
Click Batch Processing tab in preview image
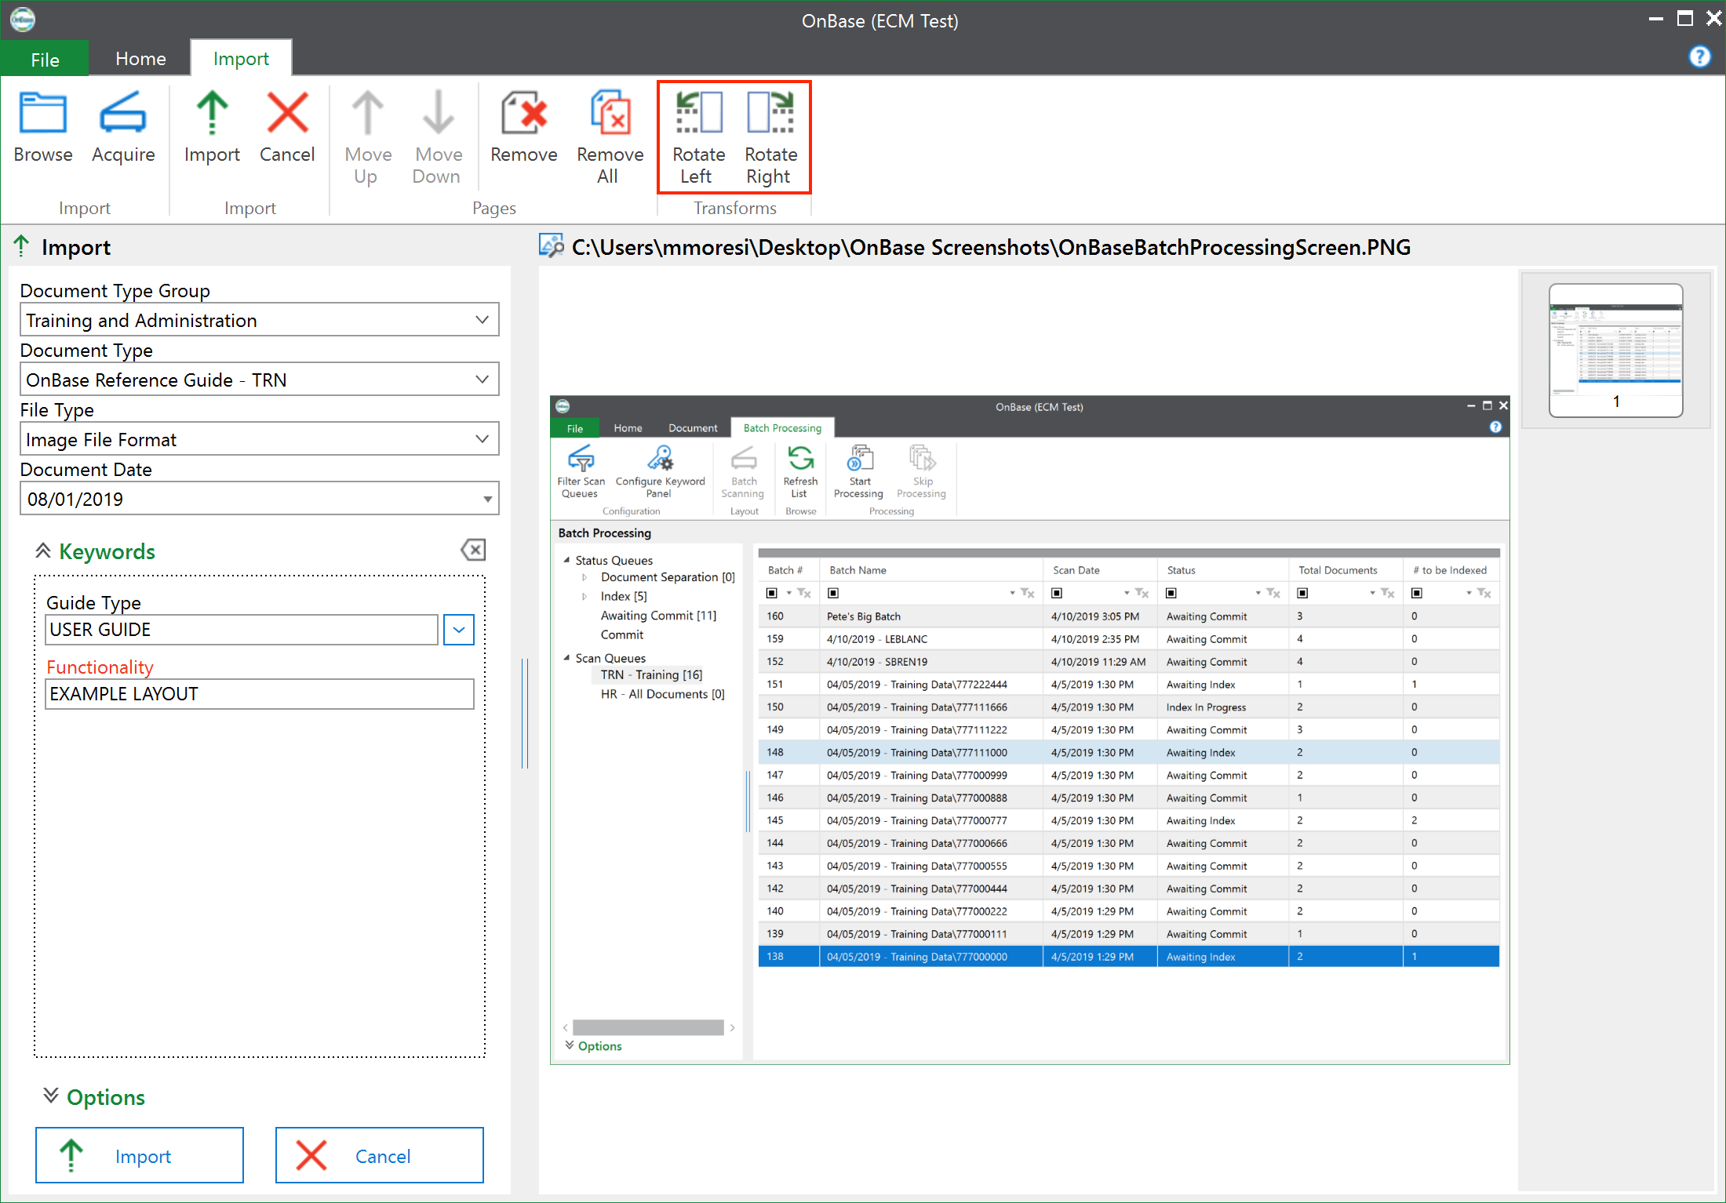[782, 428]
